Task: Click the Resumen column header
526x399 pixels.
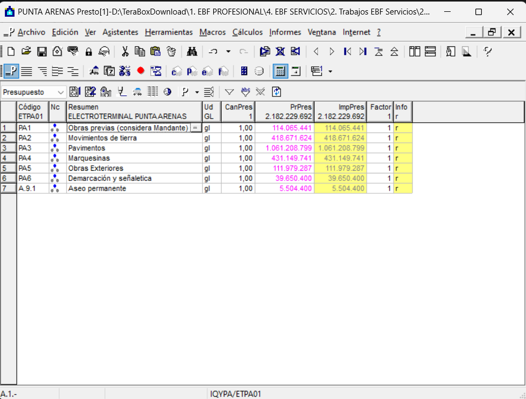Action: coord(134,112)
